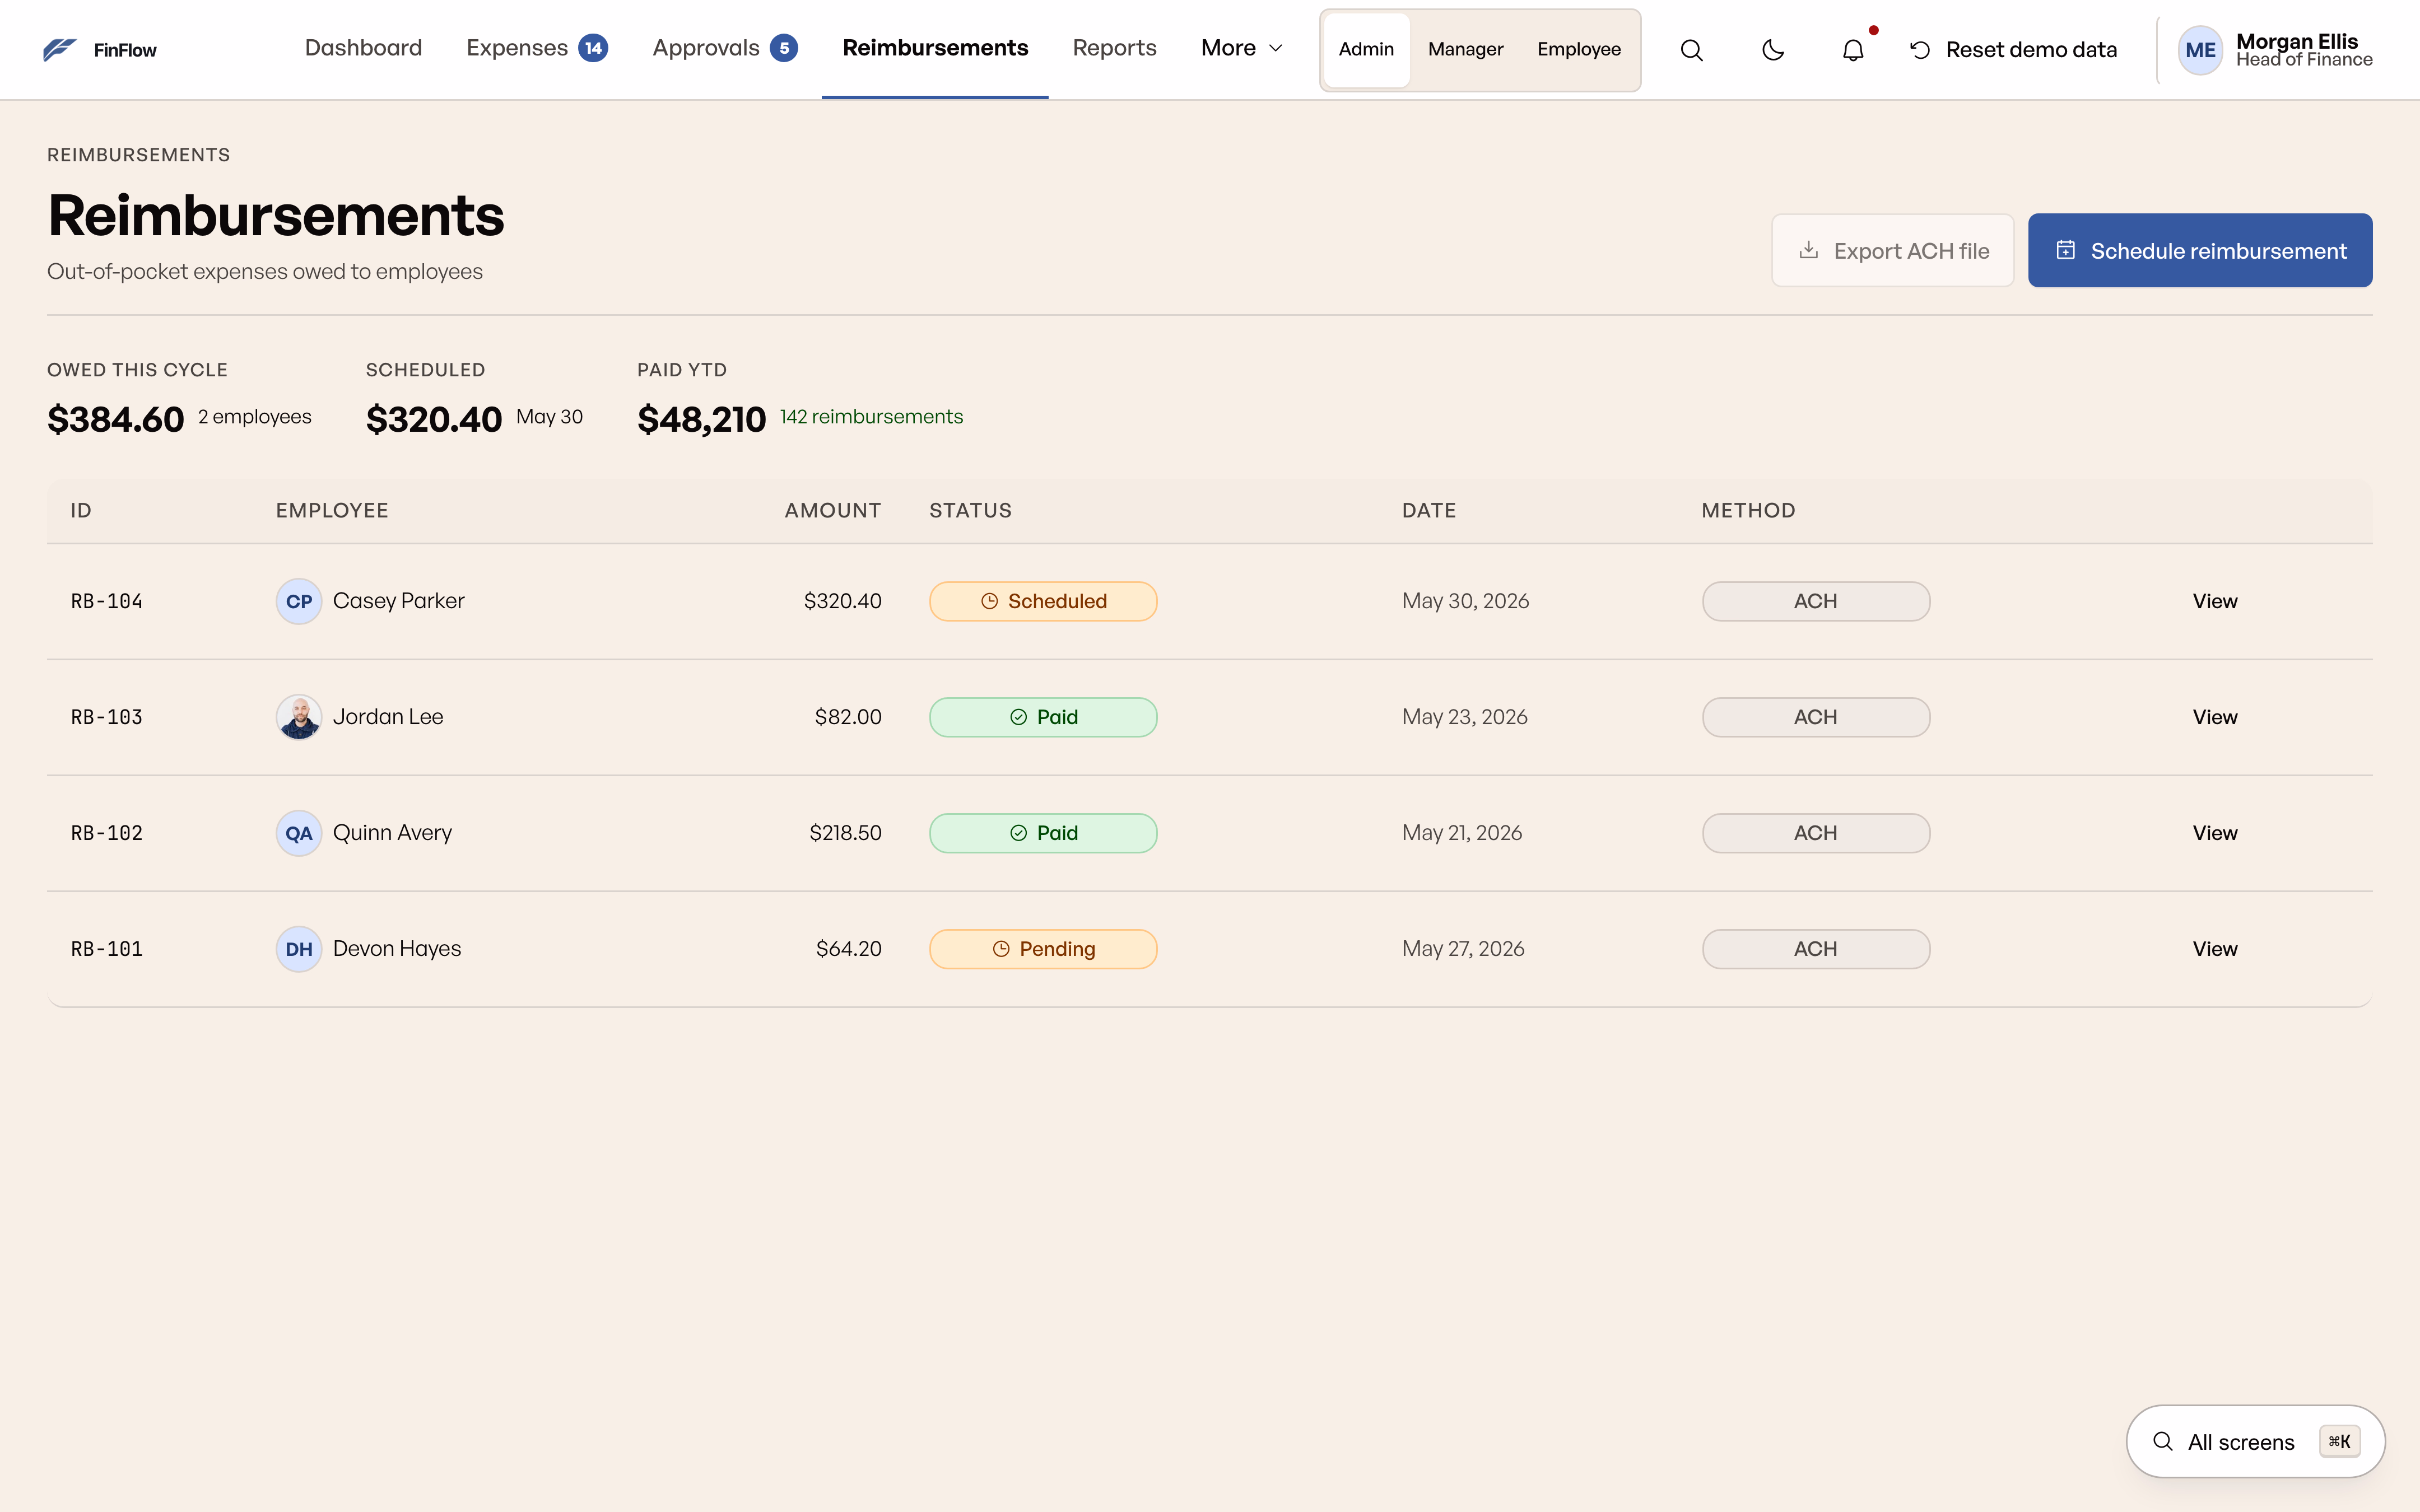Screen dimensions: 2420x1512
Task: View reimbursement RB-104
Action: click(x=2214, y=601)
